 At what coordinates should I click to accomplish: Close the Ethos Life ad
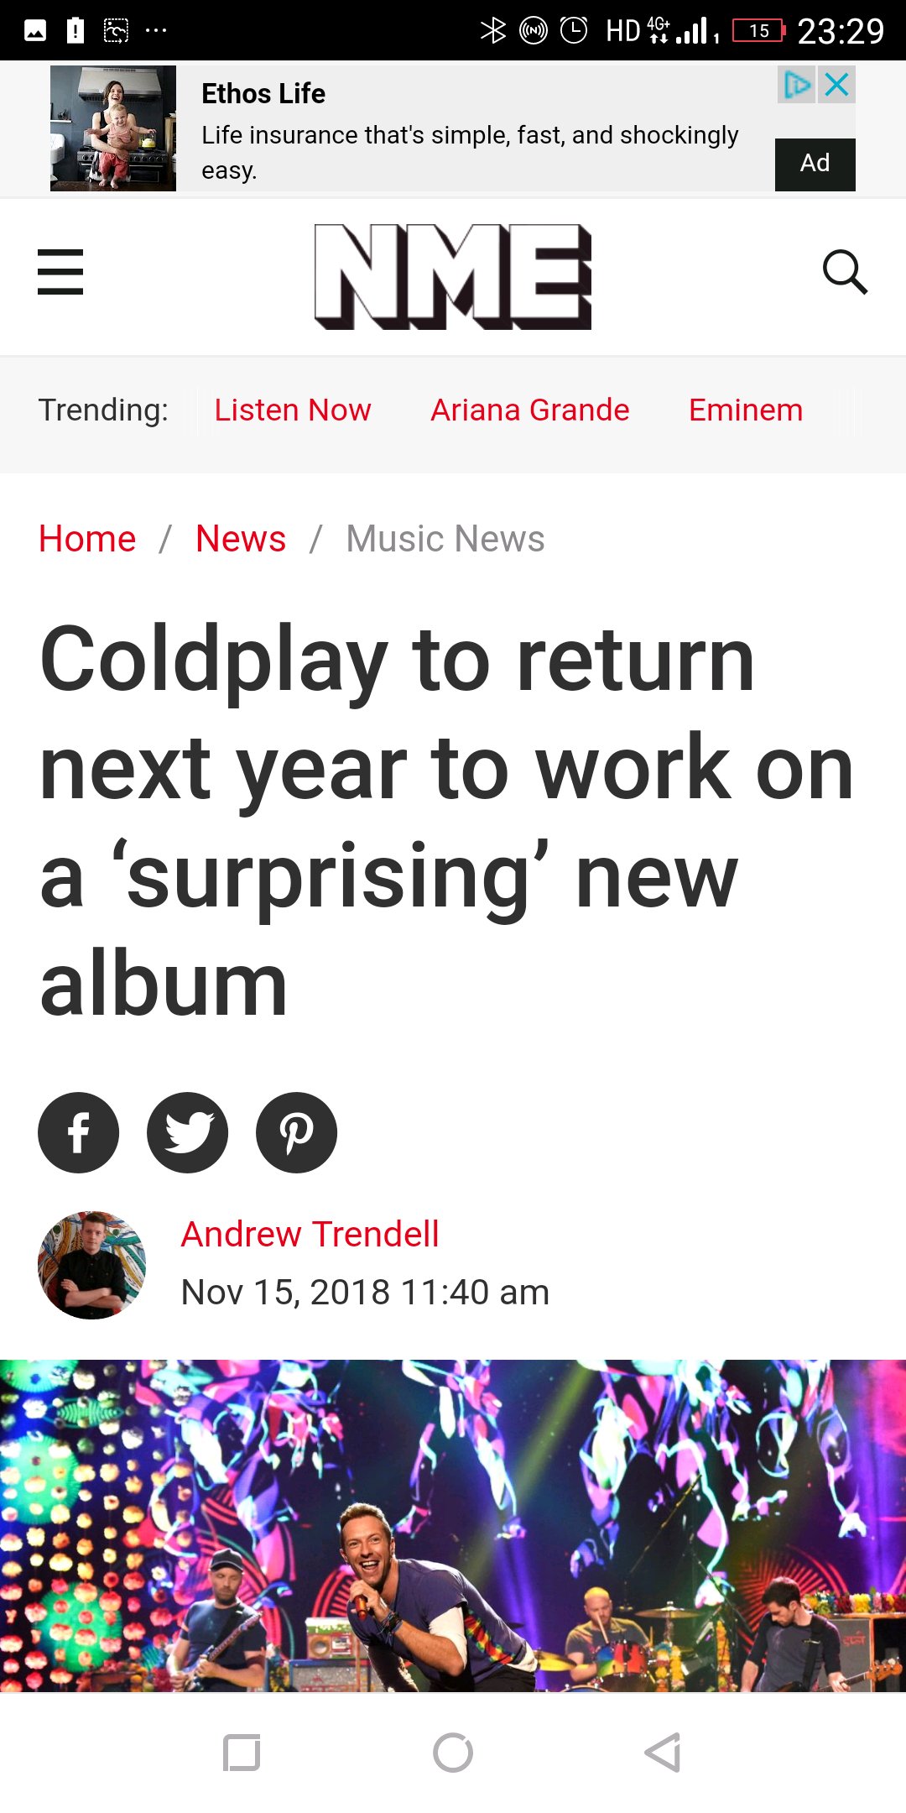point(837,85)
